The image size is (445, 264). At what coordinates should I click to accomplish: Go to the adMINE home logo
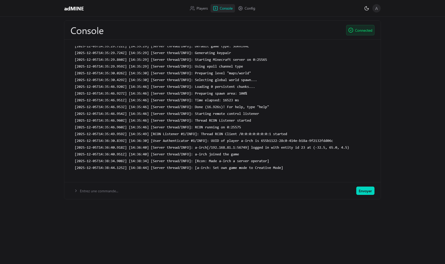[x=74, y=9]
